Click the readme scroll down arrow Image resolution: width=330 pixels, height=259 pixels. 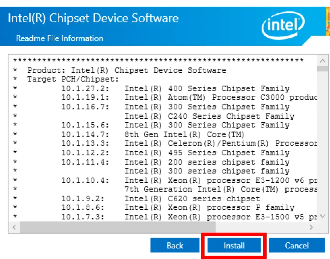(x=322, y=216)
